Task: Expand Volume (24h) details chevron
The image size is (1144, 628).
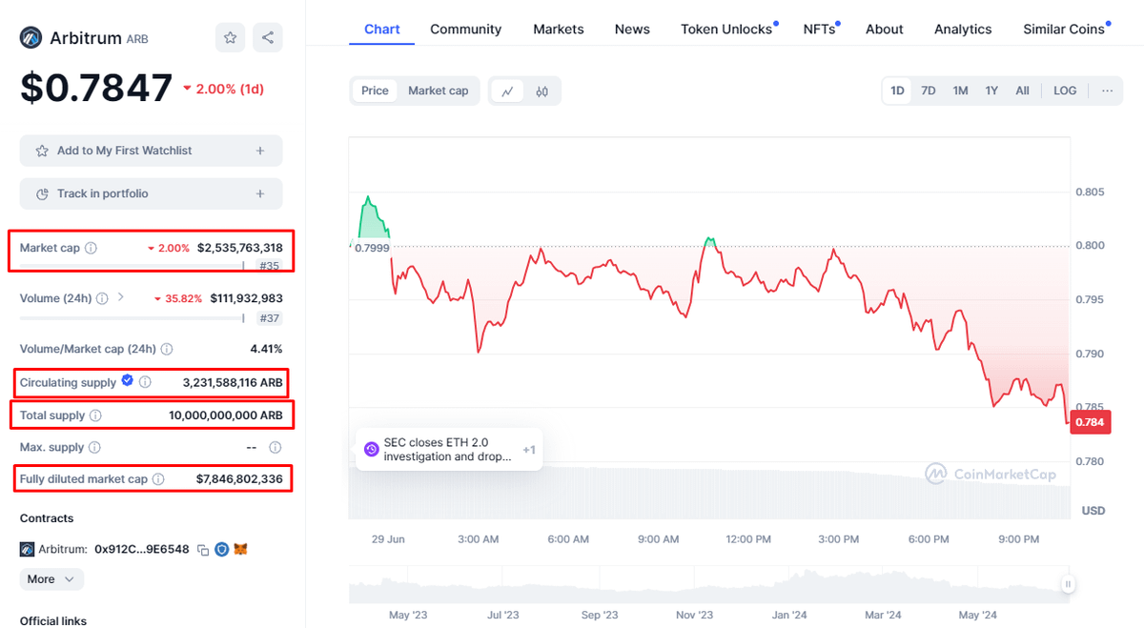Action: [121, 297]
